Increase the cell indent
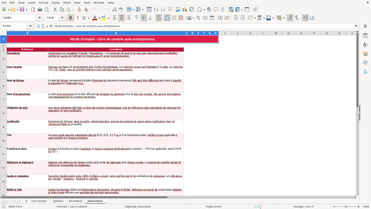The height and width of the screenshot is (209, 371). pos(236,18)
